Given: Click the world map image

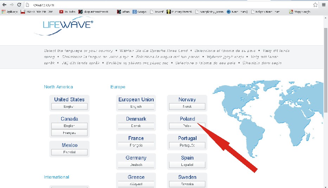Looking at the screenshot, I should [x=268, y=118].
